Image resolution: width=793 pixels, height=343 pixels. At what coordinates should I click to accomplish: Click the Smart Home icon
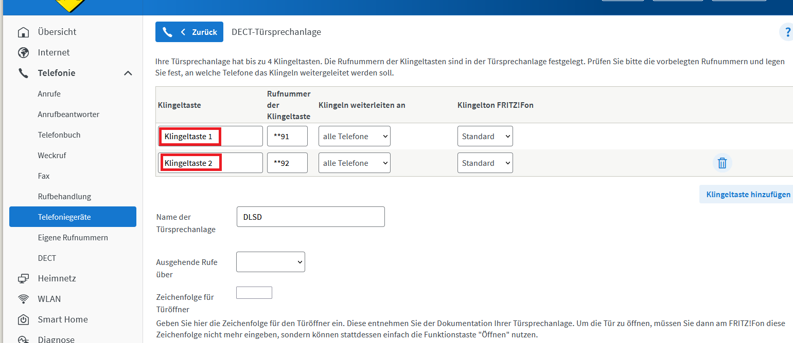click(23, 320)
